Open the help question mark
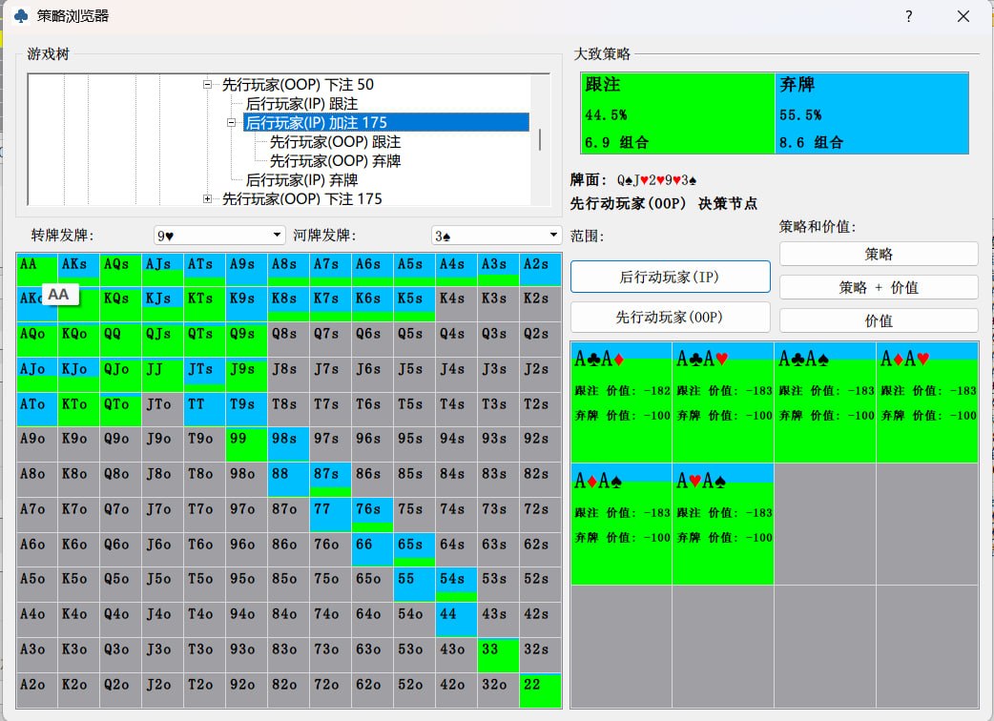This screenshot has height=721, width=994. pyautogui.click(x=908, y=16)
